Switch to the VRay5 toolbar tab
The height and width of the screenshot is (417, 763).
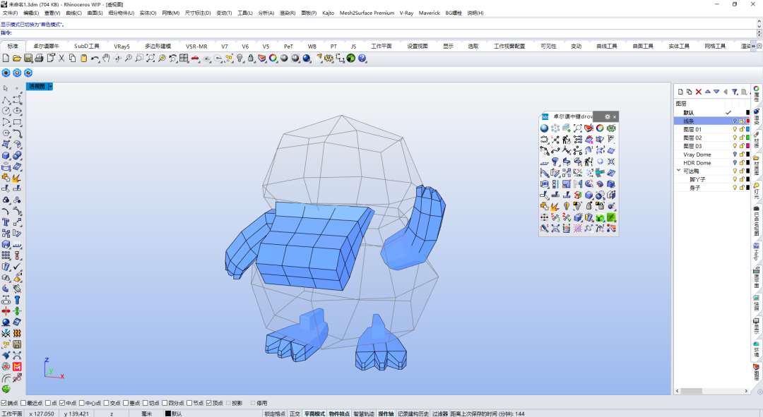(x=122, y=46)
